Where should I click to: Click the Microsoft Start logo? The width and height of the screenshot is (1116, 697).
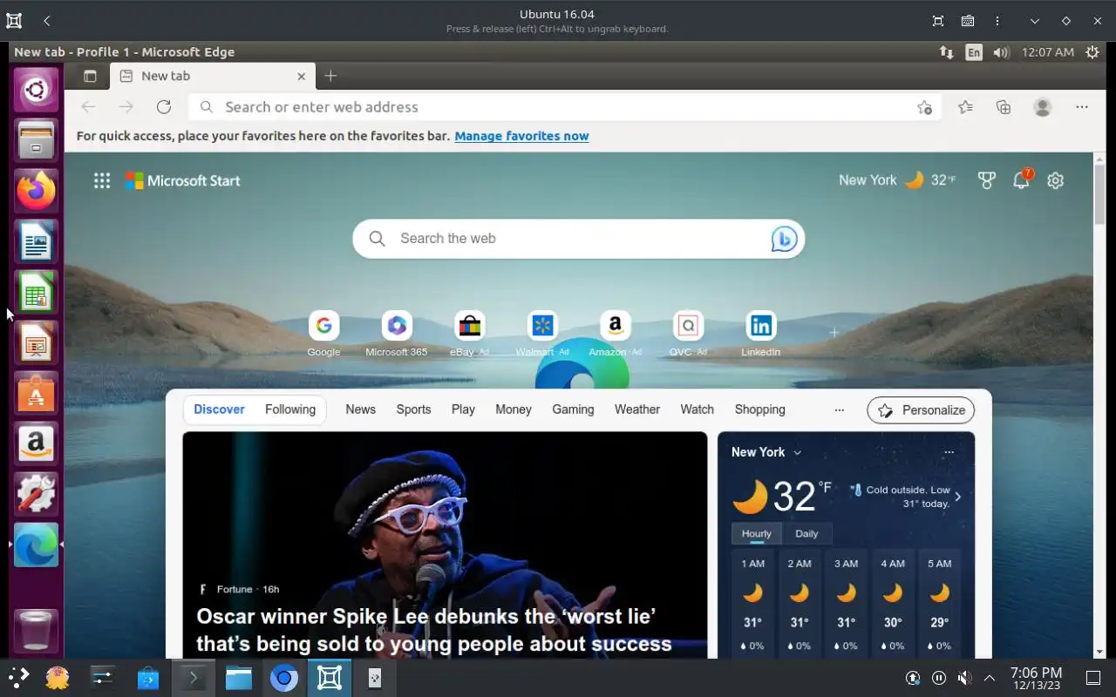click(183, 180)
